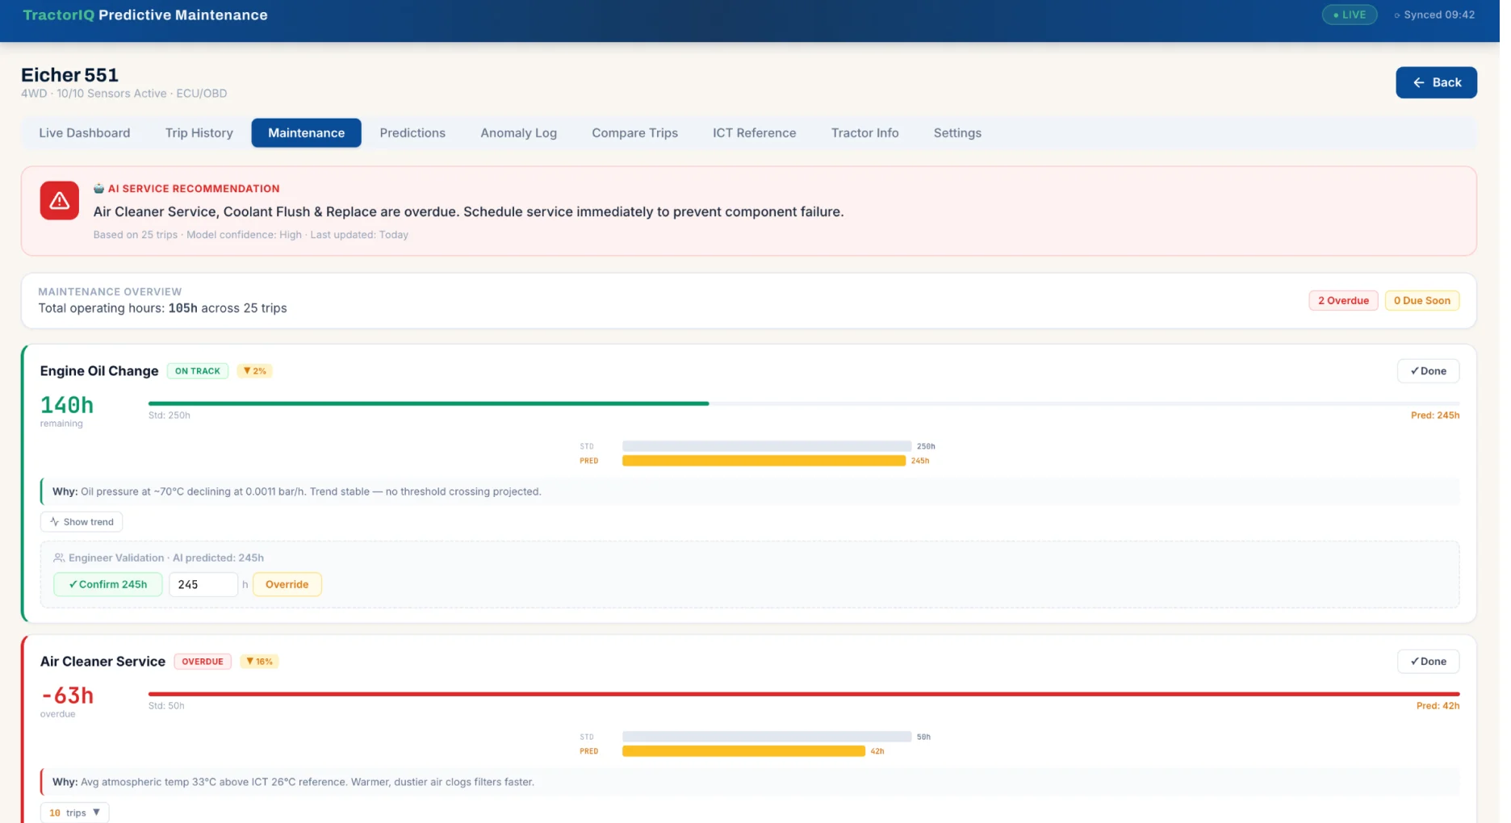Click the robot icon beside AI Service Recommendation

coord(98,189)
